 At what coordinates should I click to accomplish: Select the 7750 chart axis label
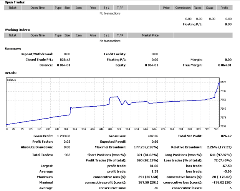[223, 100]
